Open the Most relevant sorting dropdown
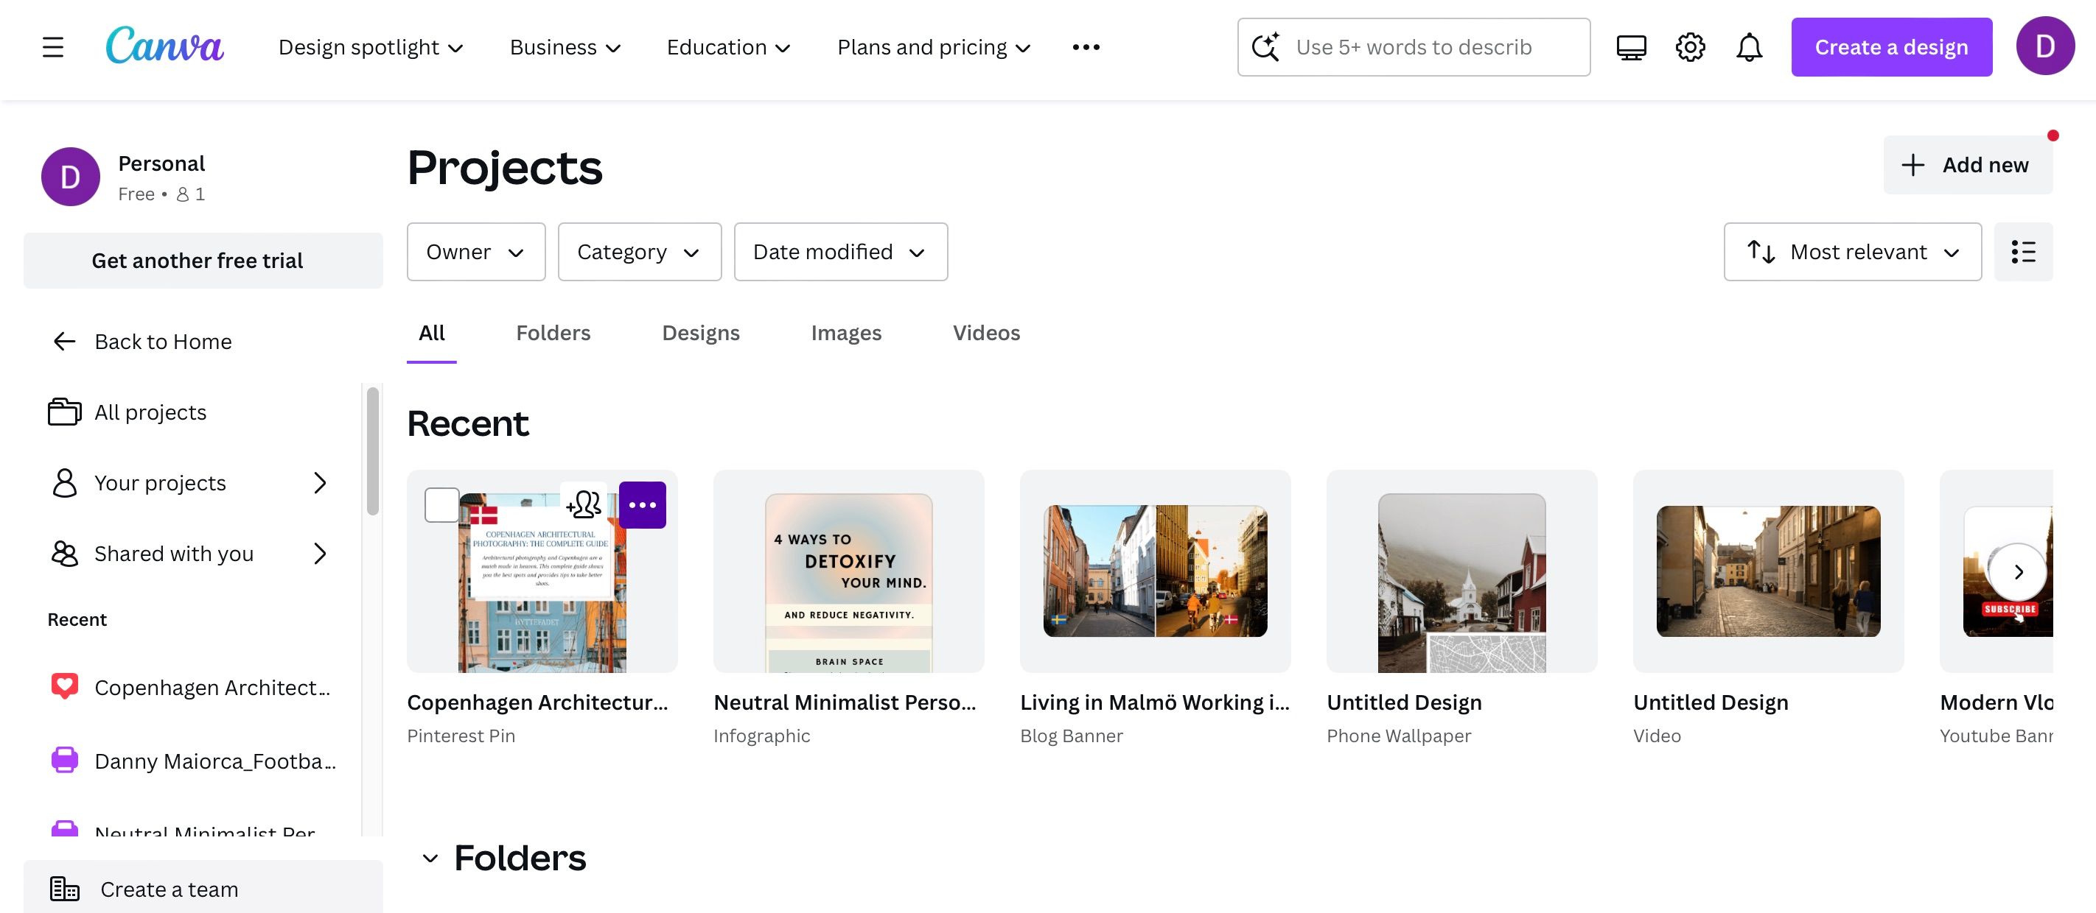 (x=1853, y=252)
